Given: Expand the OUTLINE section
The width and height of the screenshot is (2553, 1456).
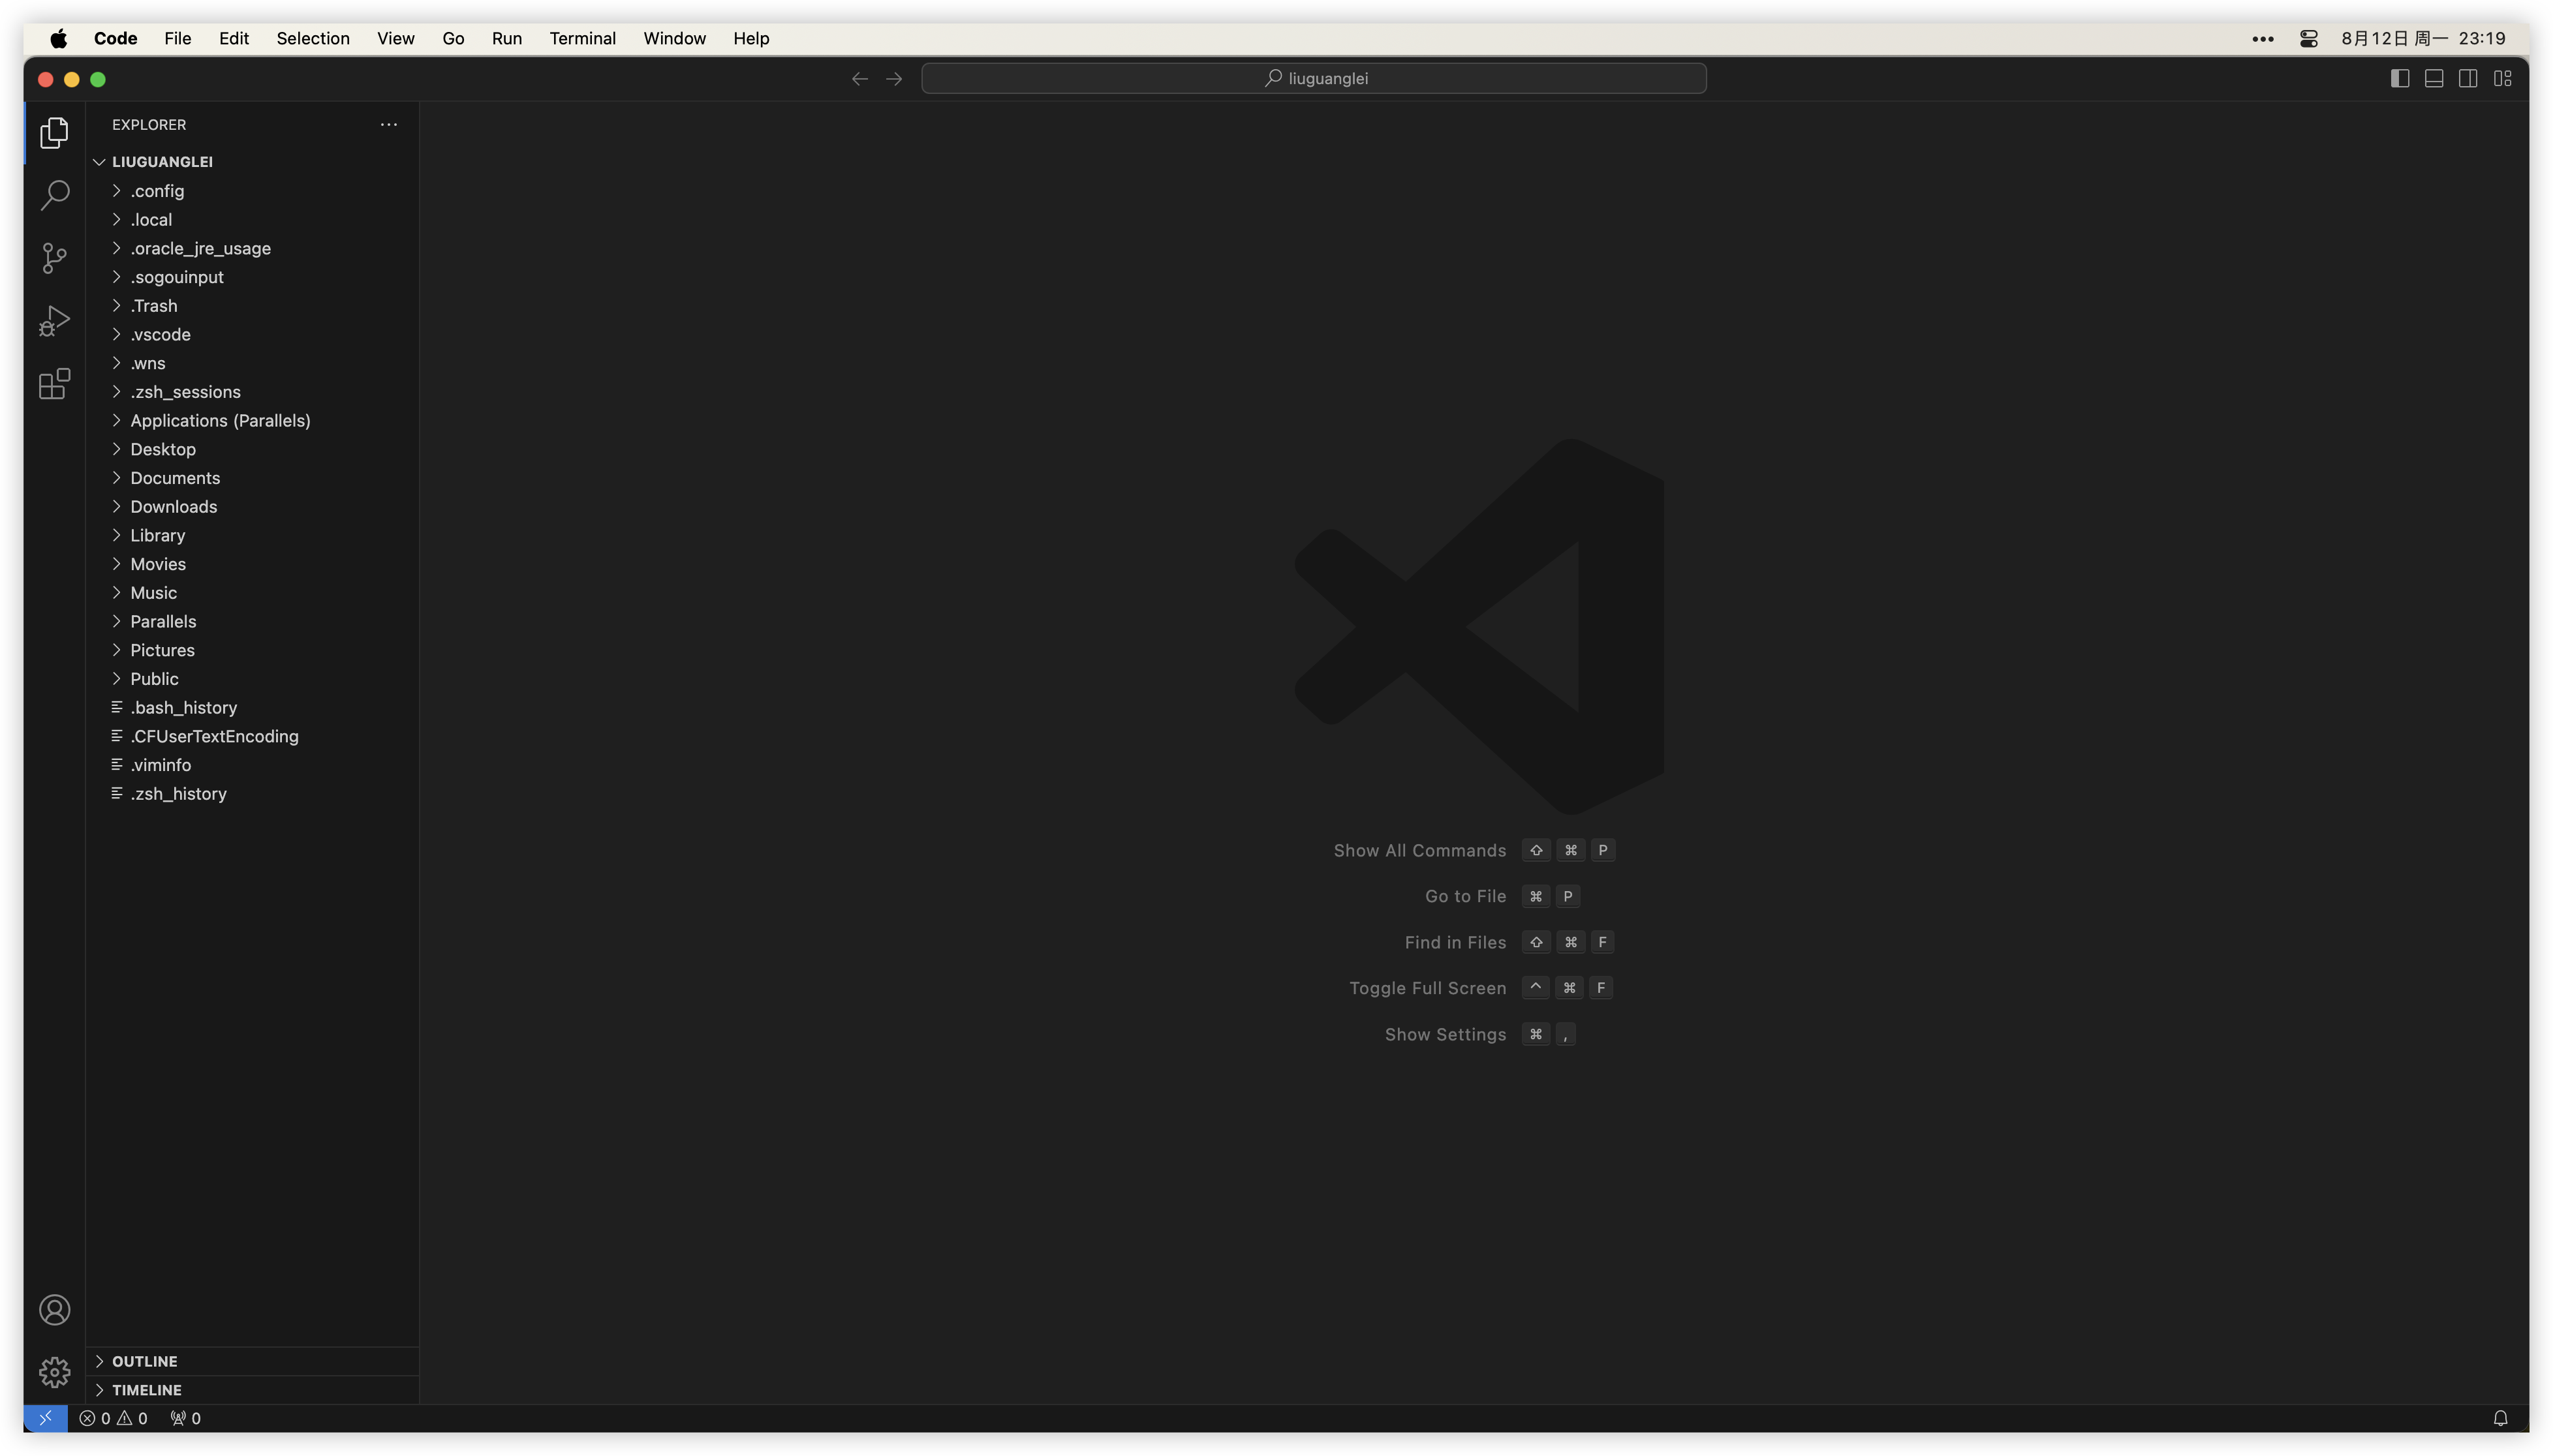Looking at the screenshot, I should (x=144, y=1361).
